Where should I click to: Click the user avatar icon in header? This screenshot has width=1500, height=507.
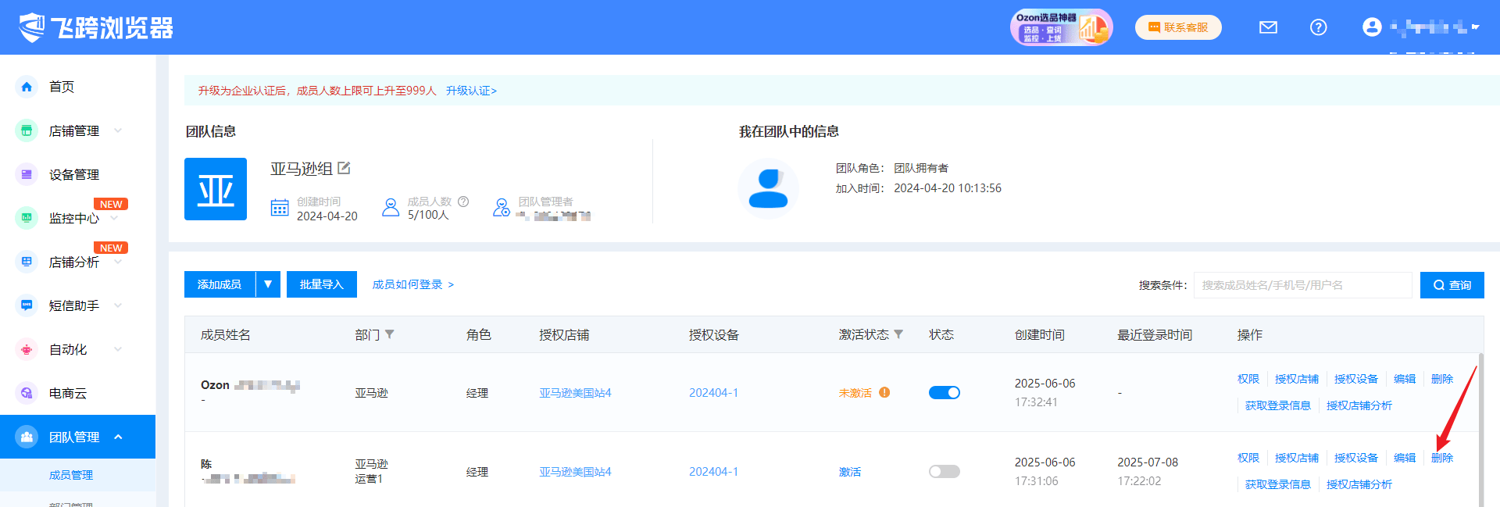pyautogui.click(x=1372, y=27)
